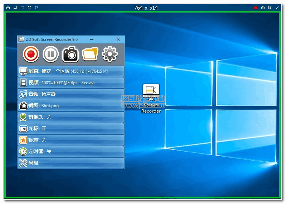Open the 视频 Rec.avi settings row
Viewport: 286px width, 204px height.
coord(71,83)
